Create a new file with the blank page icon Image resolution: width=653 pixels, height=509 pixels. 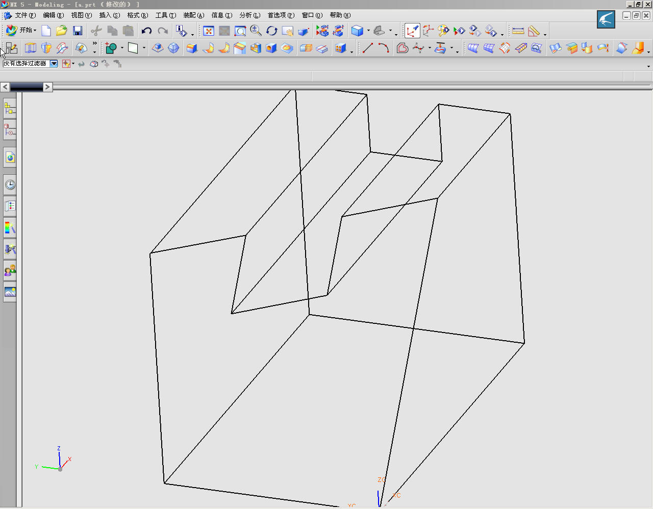46,31
